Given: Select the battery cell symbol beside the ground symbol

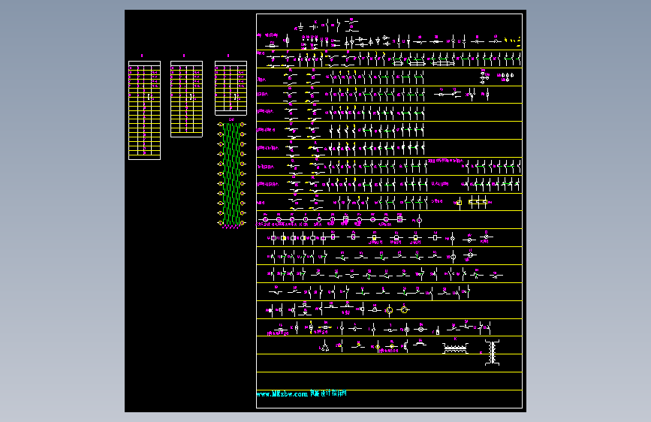Looking at the screenshot, I should coord(314,28).
